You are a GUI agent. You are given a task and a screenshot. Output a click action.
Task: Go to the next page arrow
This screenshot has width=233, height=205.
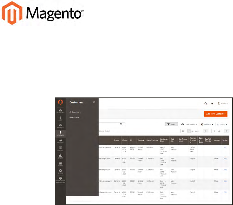pos(227,131)
